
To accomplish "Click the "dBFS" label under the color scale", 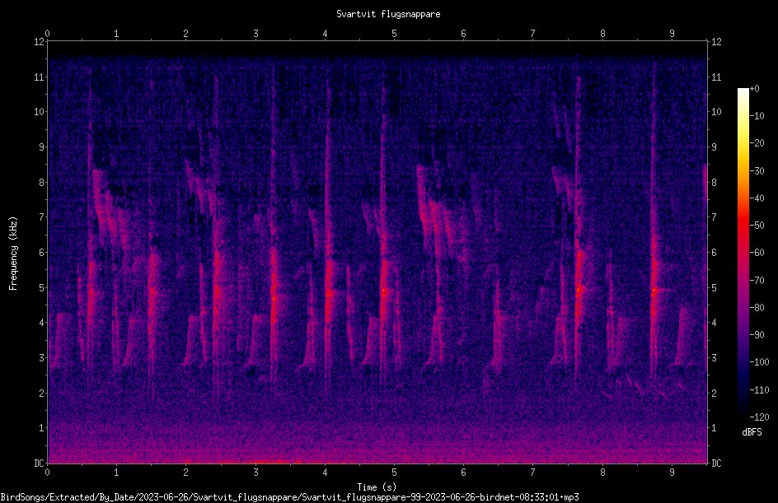I will pyautogui.click(x=752, y=432).
